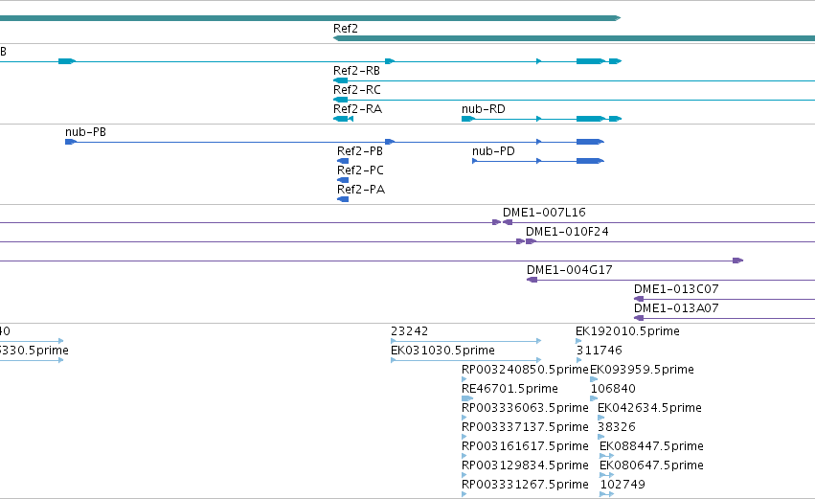Select the DME1-010F24 clone arrow glyph

pyautogui.click(x=531, y=241)
